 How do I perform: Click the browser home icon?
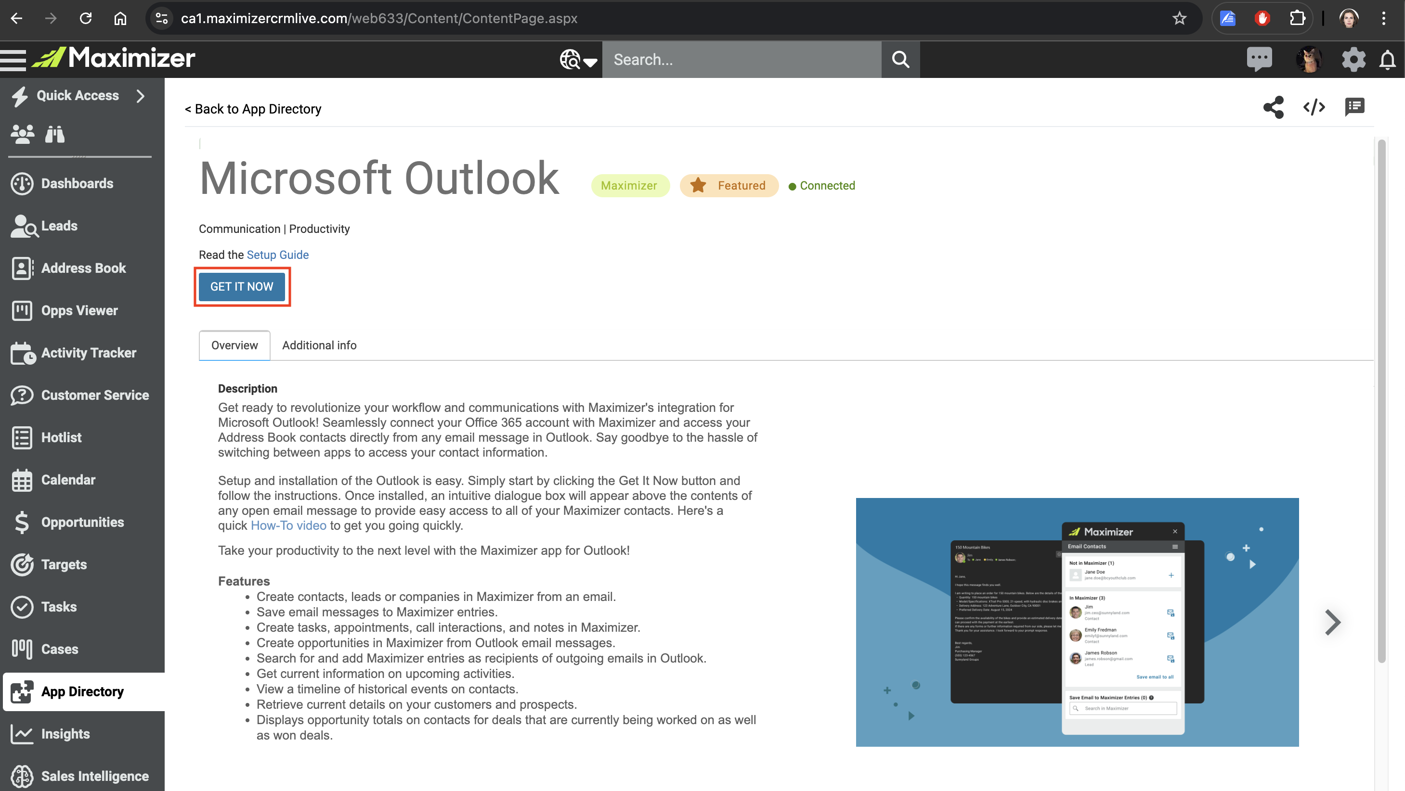[x=120, y=19]
